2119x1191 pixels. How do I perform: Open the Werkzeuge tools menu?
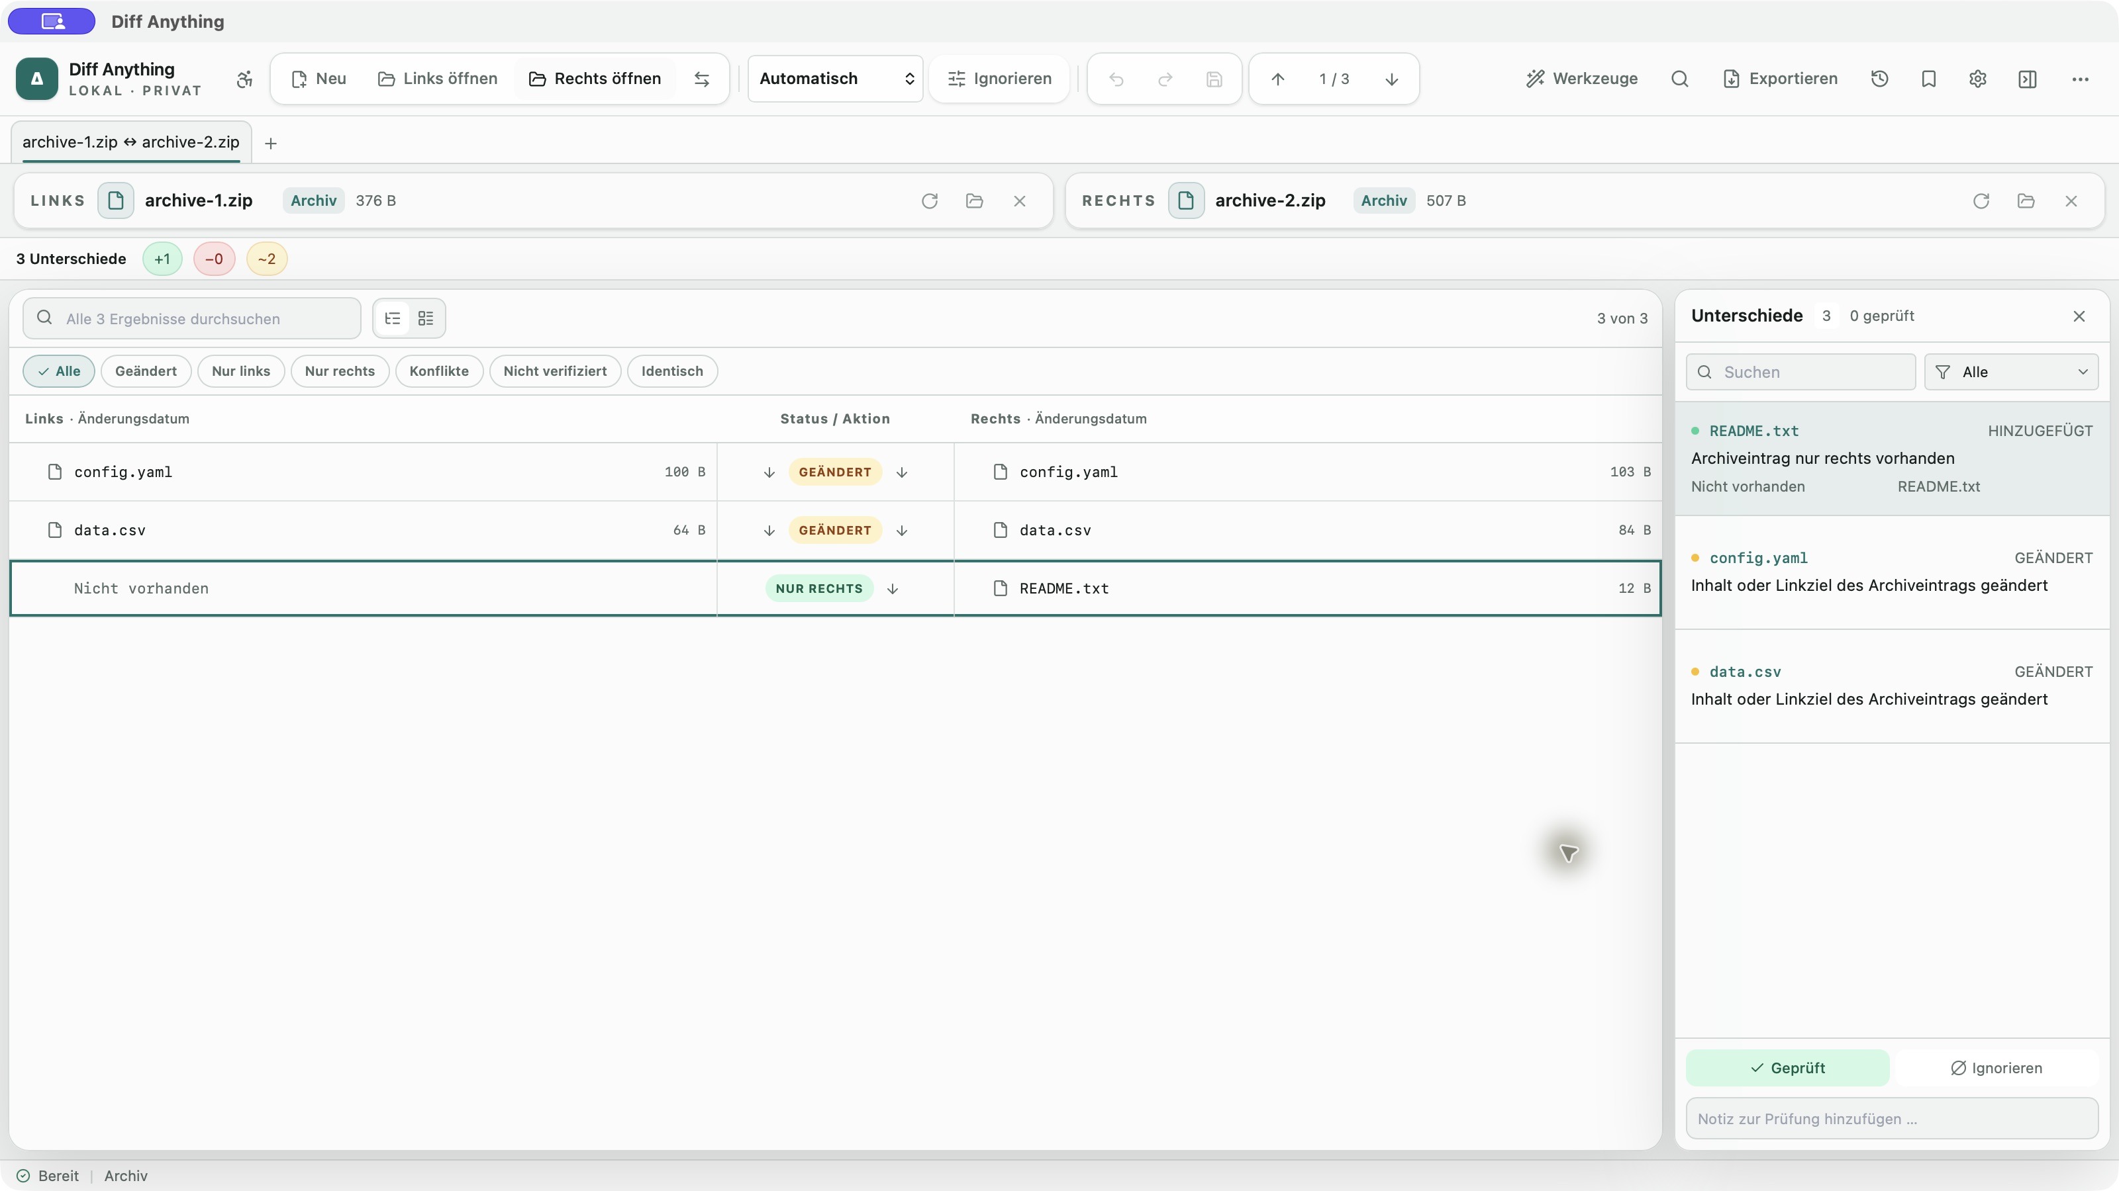(x=1582, y=79)
